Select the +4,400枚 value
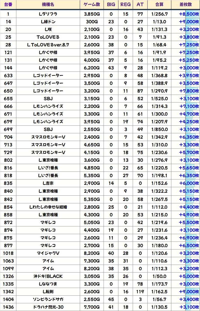 coord(189,207)
